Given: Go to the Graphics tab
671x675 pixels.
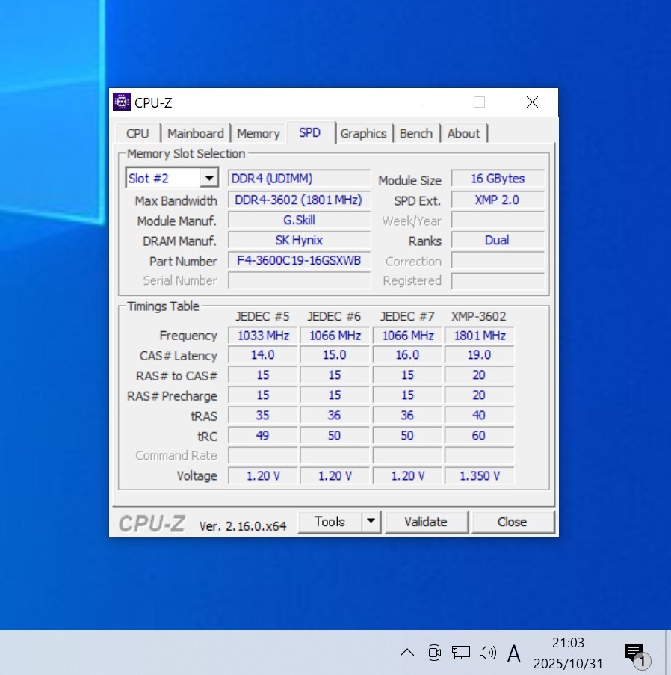Looking at the screenshot, I should (363, 133).
